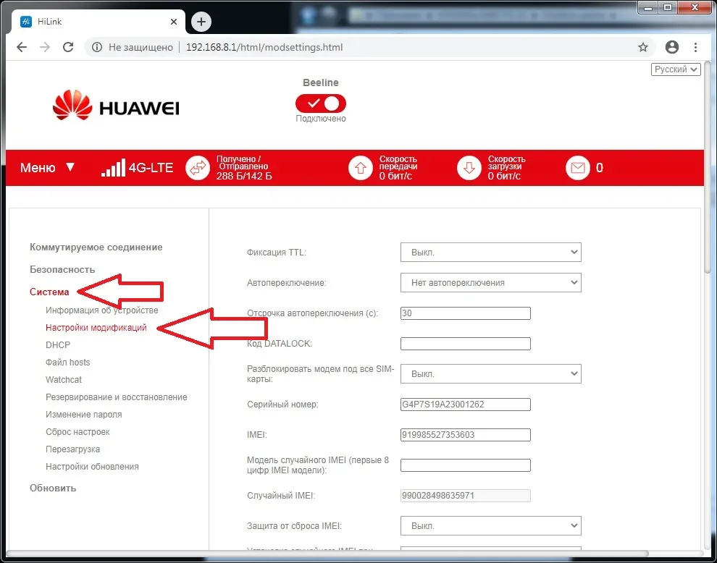Toggle the Beeline connection switch
Viewport: 717px width, 563px height.
320,103
